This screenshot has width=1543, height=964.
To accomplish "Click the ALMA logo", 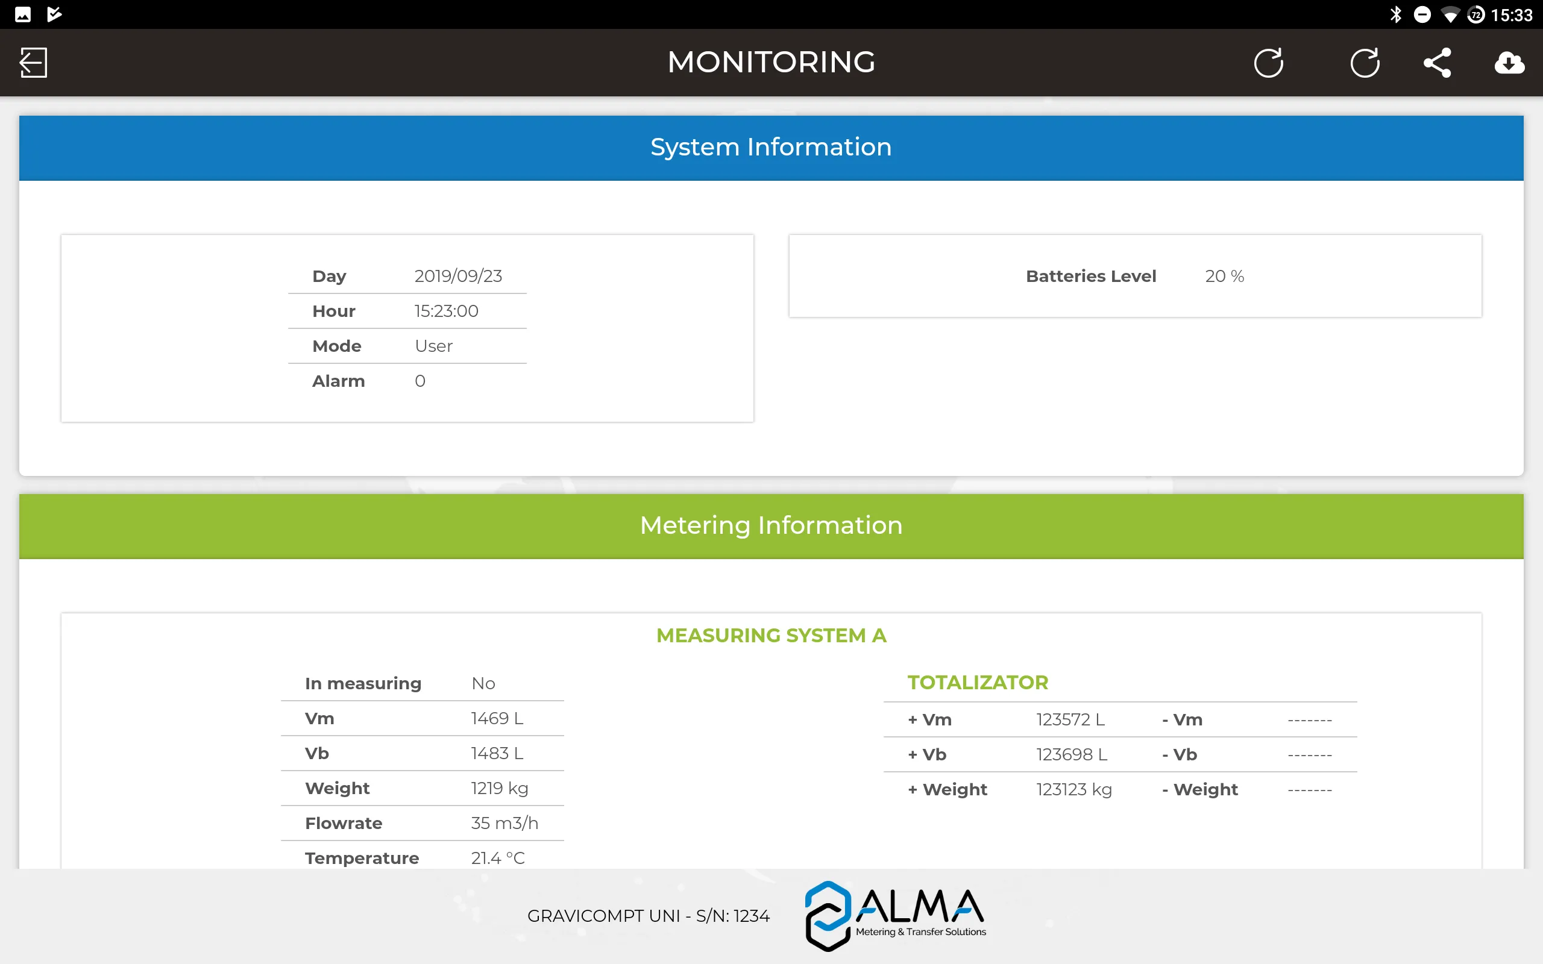I will click(895, 916).
